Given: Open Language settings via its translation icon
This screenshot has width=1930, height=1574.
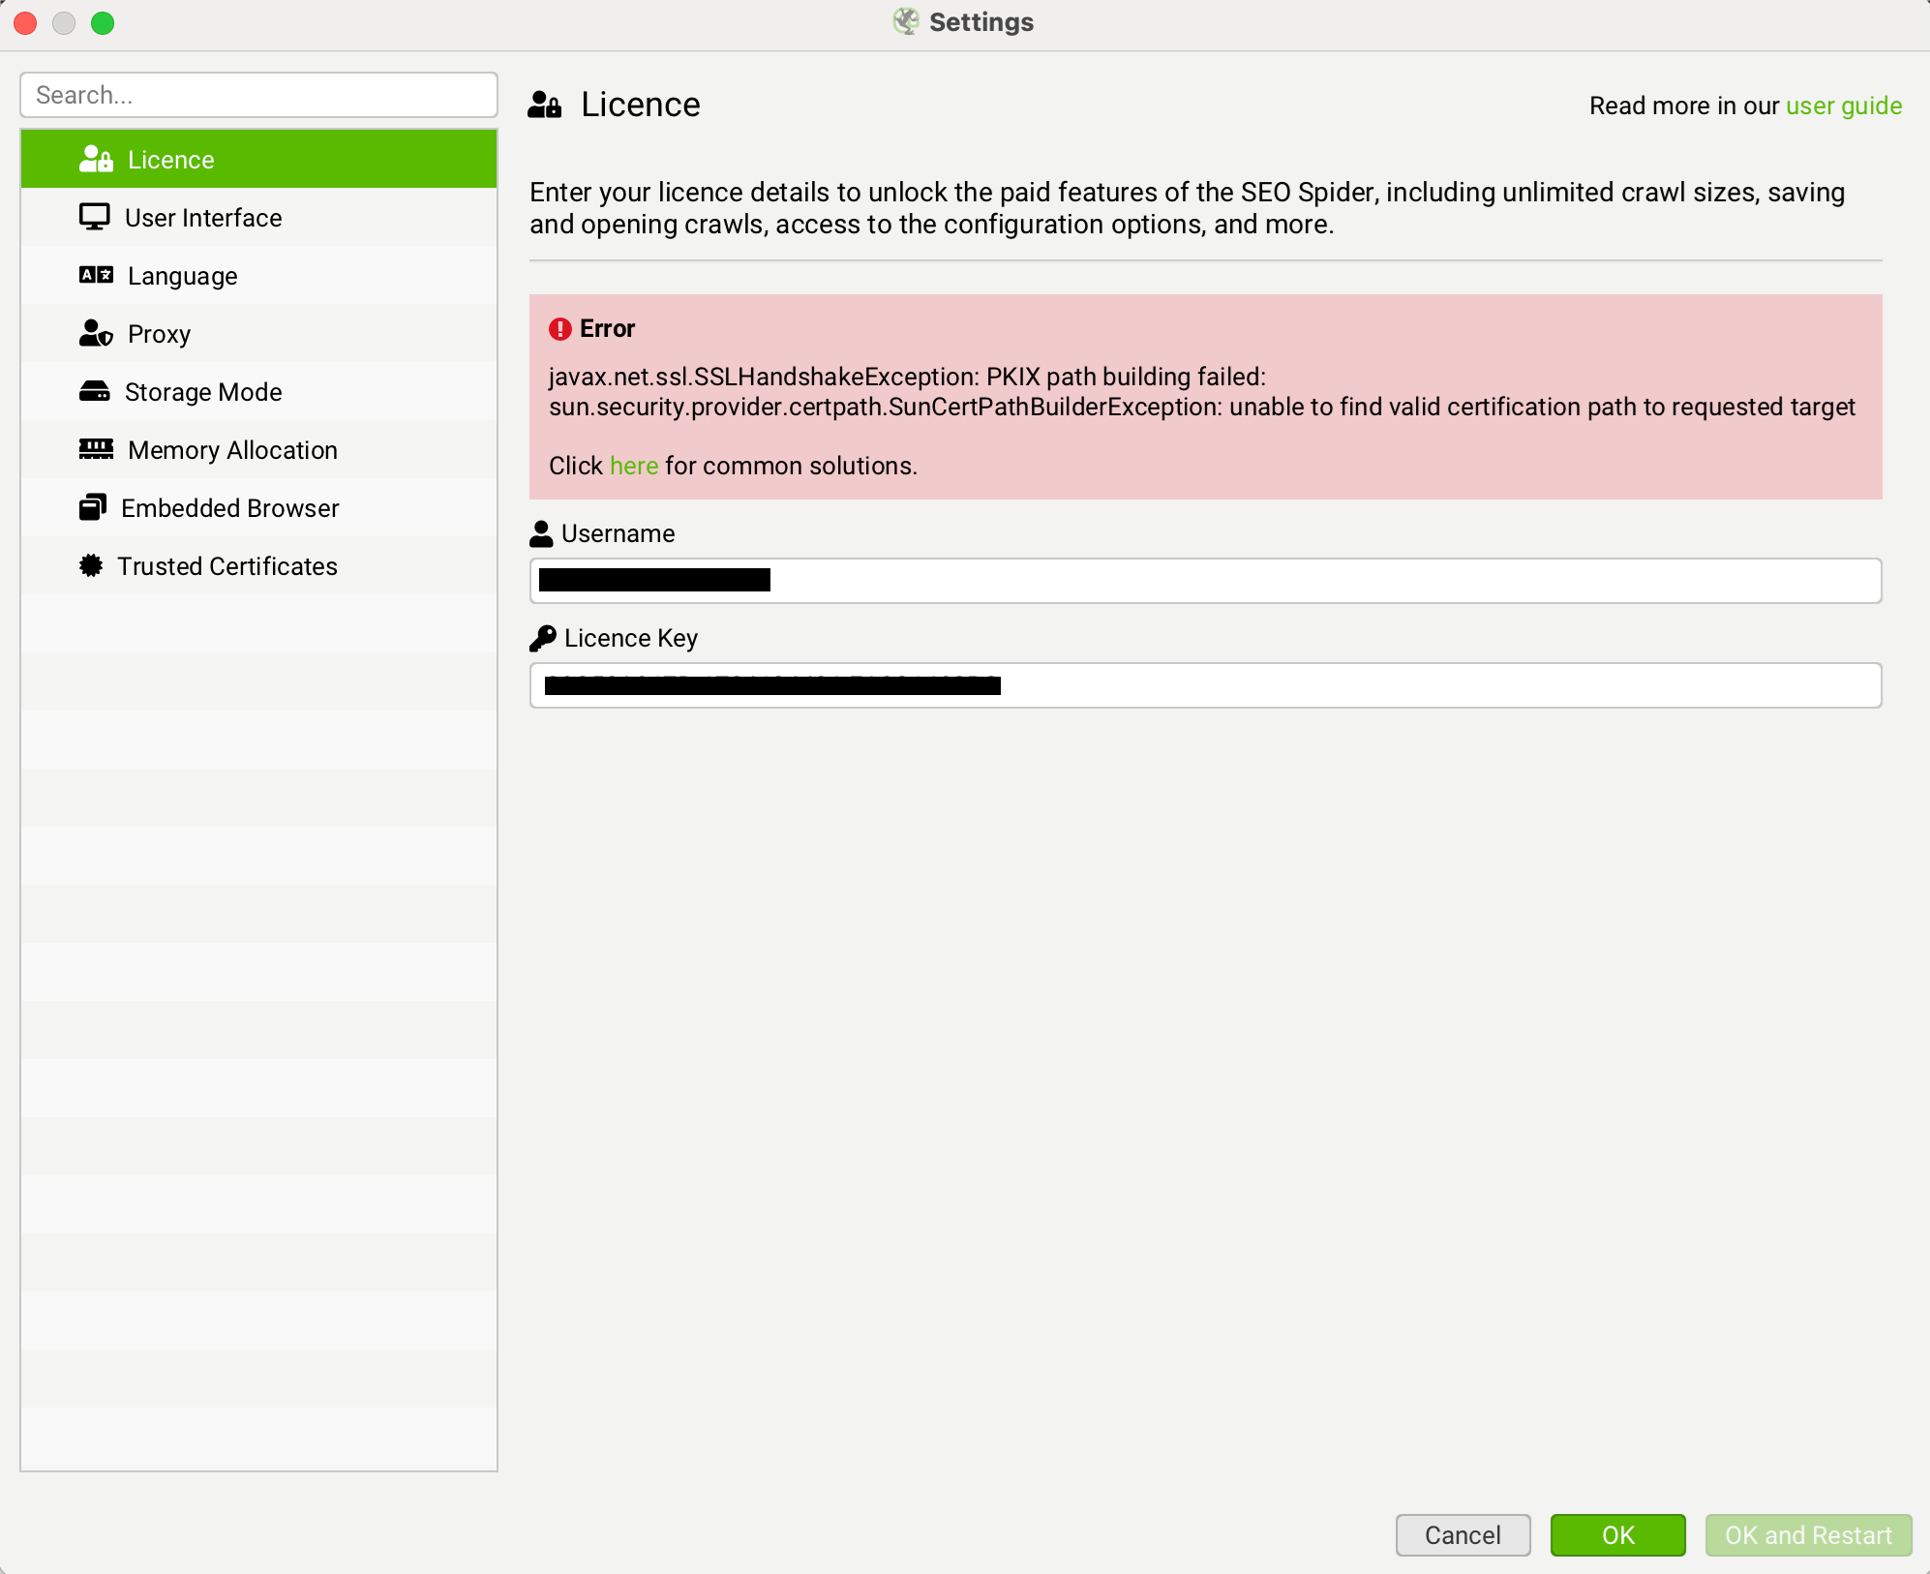Looking at the screenshot, I should [x=94, y=275].
